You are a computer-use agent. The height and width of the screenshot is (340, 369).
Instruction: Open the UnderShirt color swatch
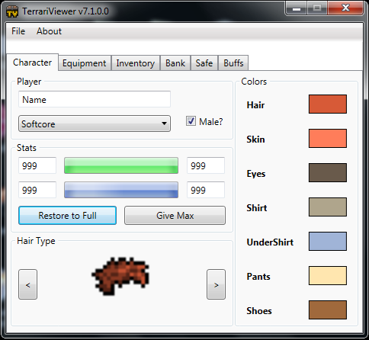[328, 241]
